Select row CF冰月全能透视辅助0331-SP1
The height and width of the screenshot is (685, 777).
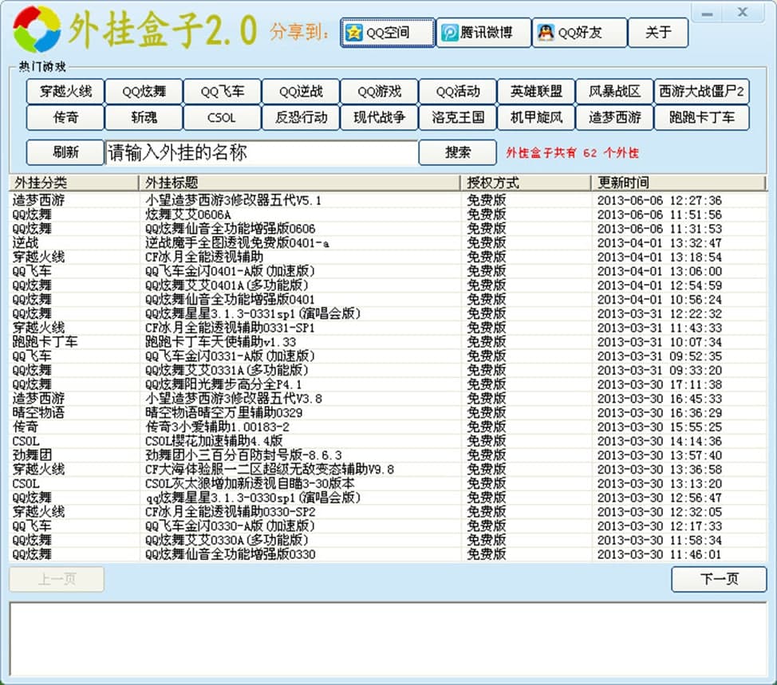[388, 328]
